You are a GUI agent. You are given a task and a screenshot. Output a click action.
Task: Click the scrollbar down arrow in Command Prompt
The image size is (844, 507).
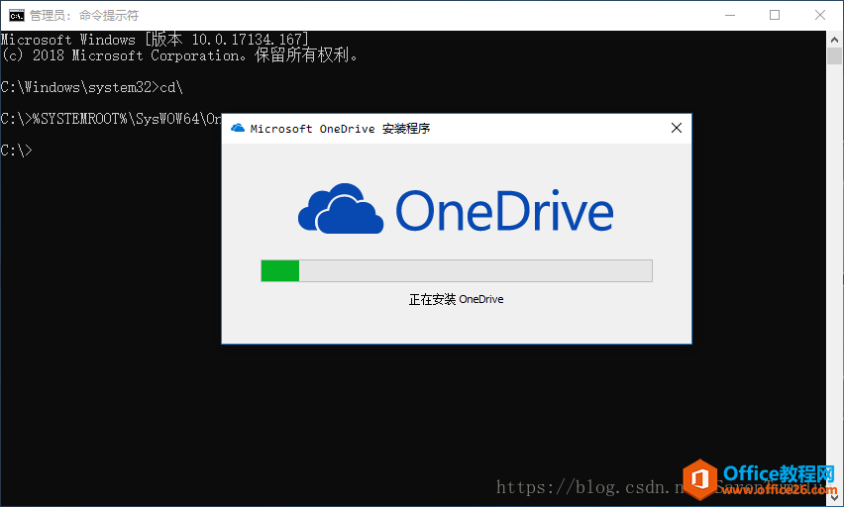[x=834, y=498]
